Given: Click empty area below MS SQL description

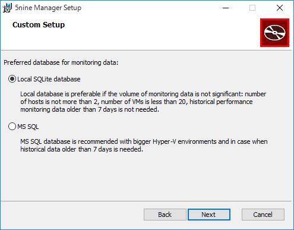Looking at the screenshot, I should pyautogui.click(x=147, y=177).
